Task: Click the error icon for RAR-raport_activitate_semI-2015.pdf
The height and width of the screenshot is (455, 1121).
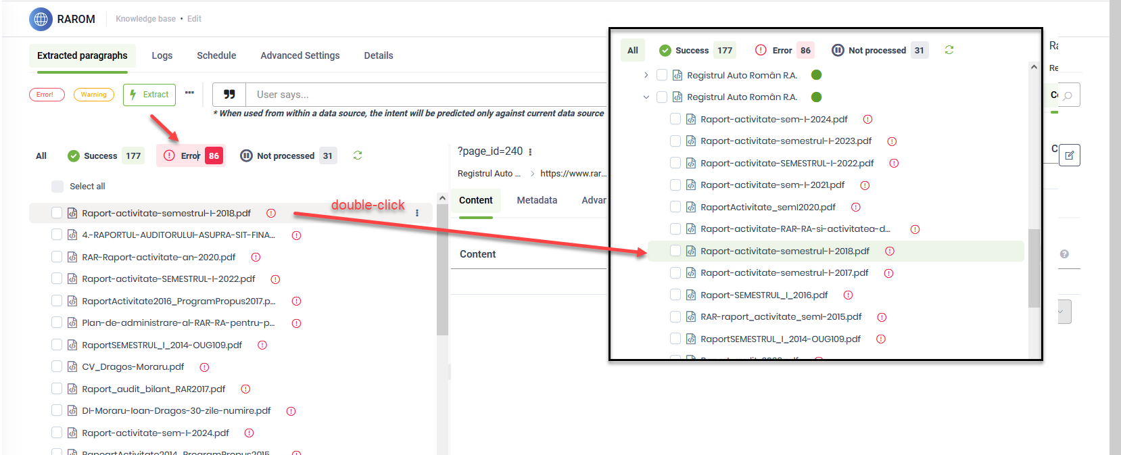Action: pyautogui.click(x=882, y=317)
